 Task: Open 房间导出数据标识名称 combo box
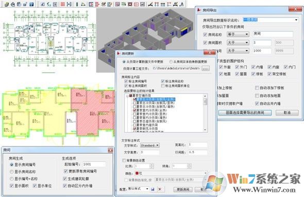[271, 20]
